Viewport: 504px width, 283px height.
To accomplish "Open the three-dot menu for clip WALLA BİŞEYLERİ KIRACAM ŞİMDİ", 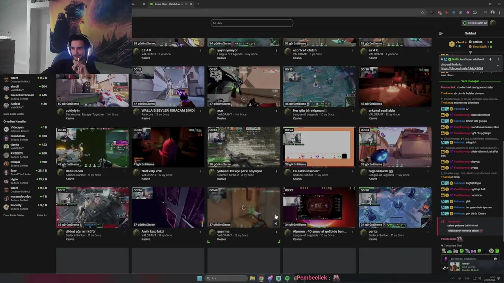I will tap(201, 111).
